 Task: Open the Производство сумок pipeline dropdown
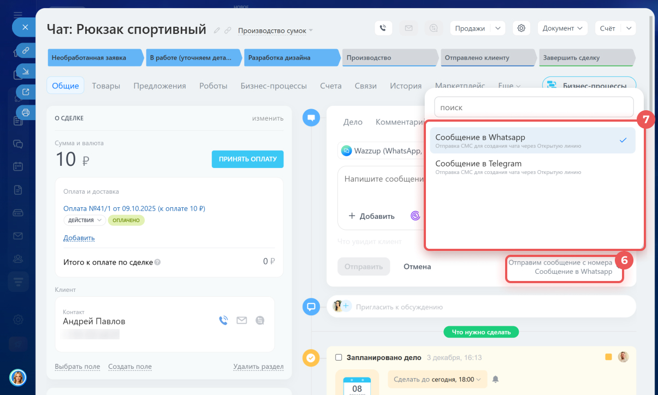pyautogui.click(x=275, y=31)
